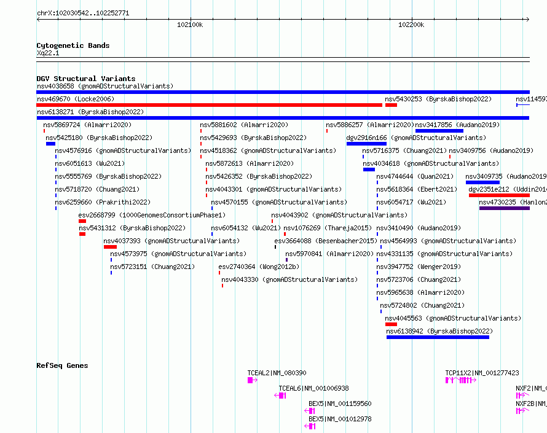This screenshot has width=547, height=433.
Task: Click the nsv4570155 (gnomADStructuralVariants) label
Action: [x=279, y=202]
